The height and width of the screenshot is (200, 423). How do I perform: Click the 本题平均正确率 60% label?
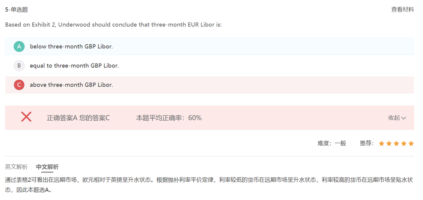pos(169,118)
